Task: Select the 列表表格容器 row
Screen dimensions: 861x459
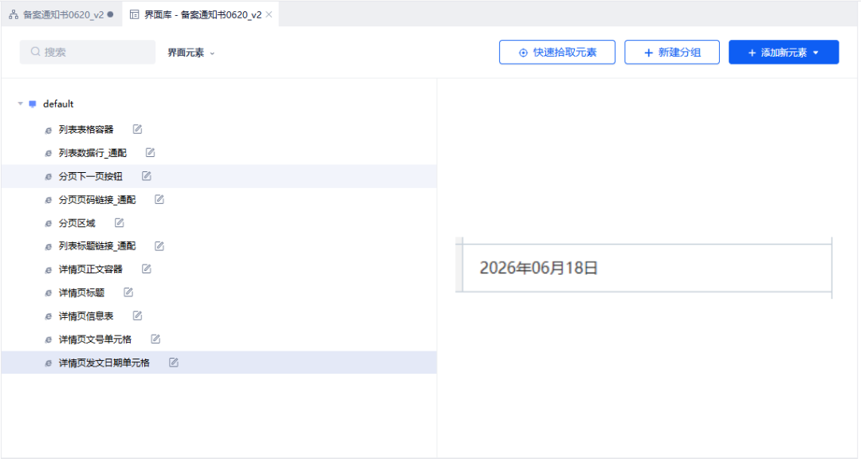Action: [218, 130]
